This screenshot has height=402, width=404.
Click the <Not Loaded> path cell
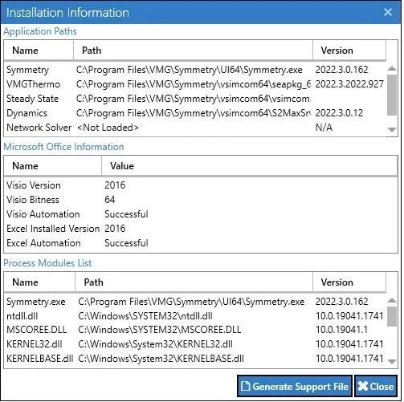108,128
